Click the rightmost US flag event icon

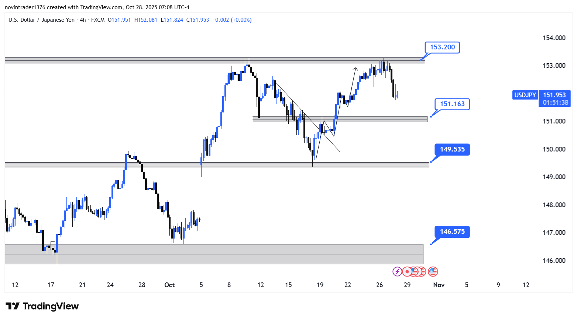click(433, 272)
